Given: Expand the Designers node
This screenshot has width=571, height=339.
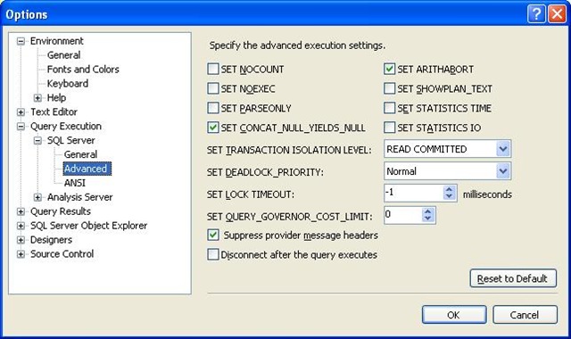Looking at the screenshot, I should [21, 240].
